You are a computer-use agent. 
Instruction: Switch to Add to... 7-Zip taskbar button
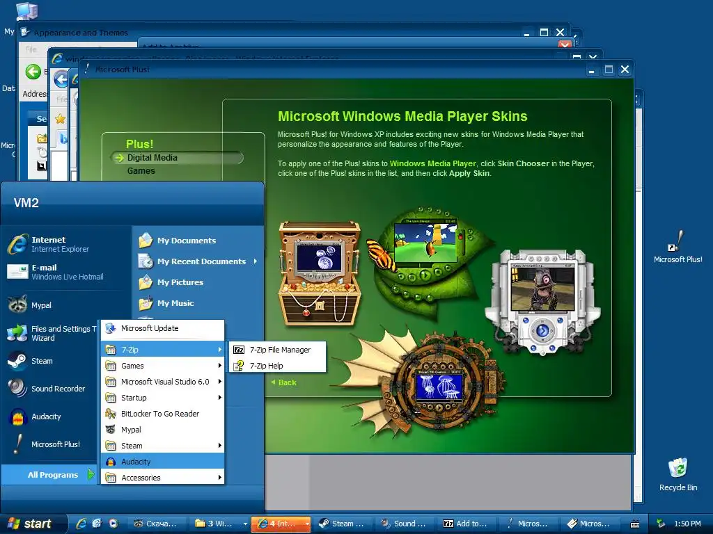click(467, 524)
